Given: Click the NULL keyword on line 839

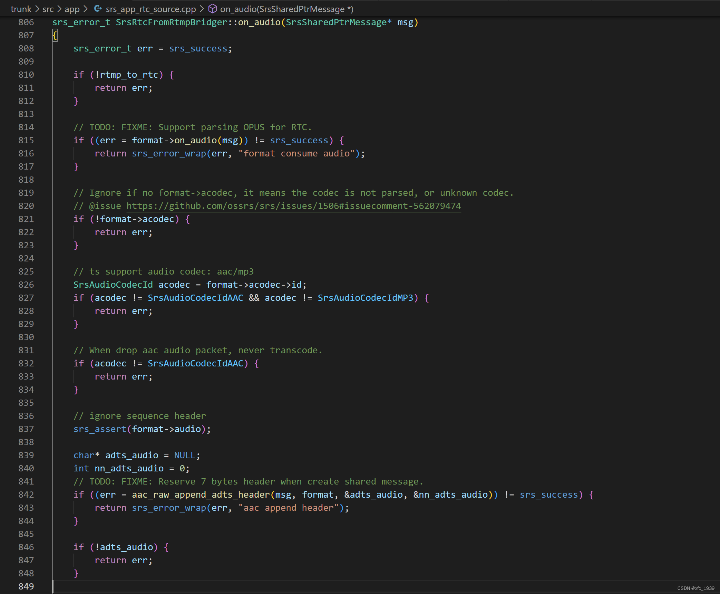Looking at the screenshot, I should 185,455.
